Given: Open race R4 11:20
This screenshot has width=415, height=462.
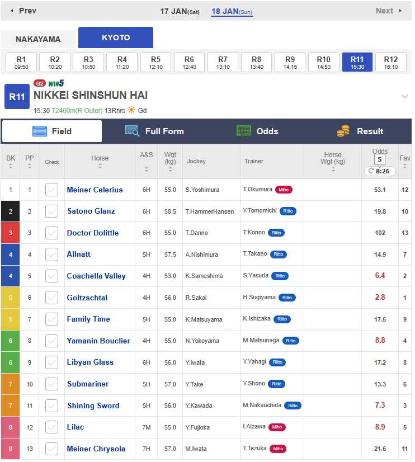Looking at the screenshot, I should click(122, 62).
